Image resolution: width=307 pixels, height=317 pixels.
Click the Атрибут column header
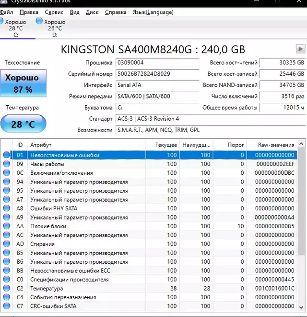point(86,145)
